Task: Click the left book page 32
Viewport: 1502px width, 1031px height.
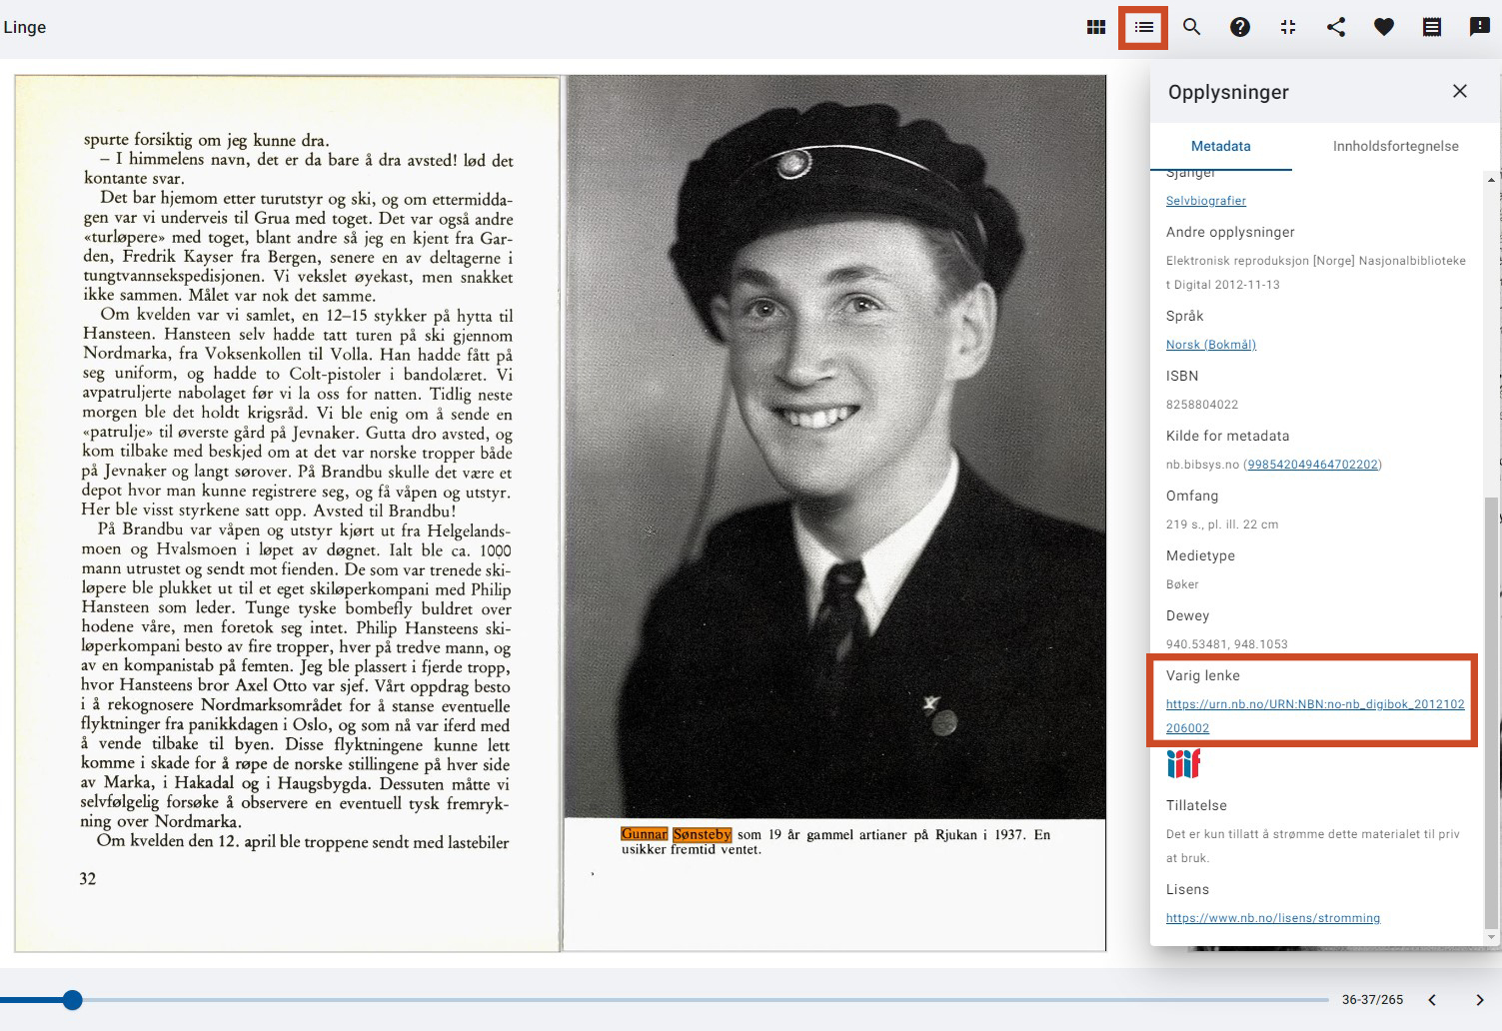Action: pos(288,514)
